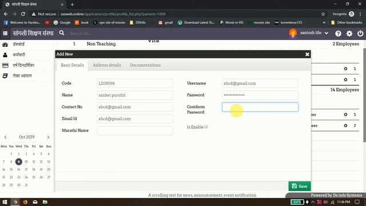Switch to Basic Details tab
The height and width of the screenshot is (206, 366).
click(x=73, y=65)
